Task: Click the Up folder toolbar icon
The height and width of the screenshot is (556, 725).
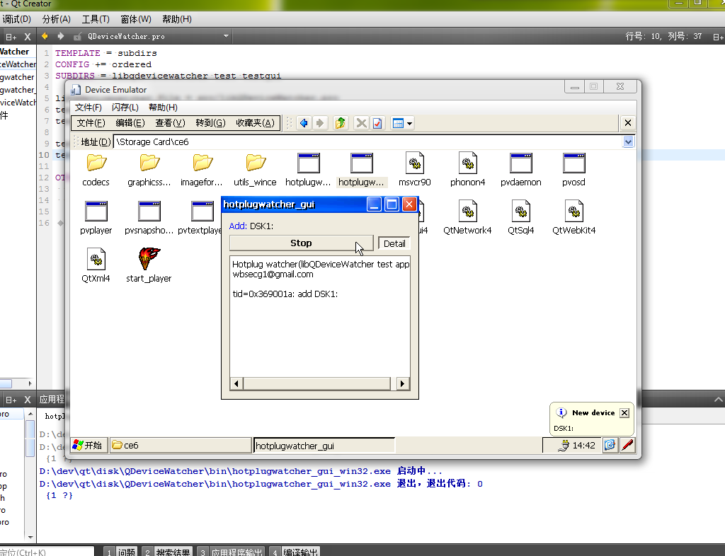Action: click(341, 123)
